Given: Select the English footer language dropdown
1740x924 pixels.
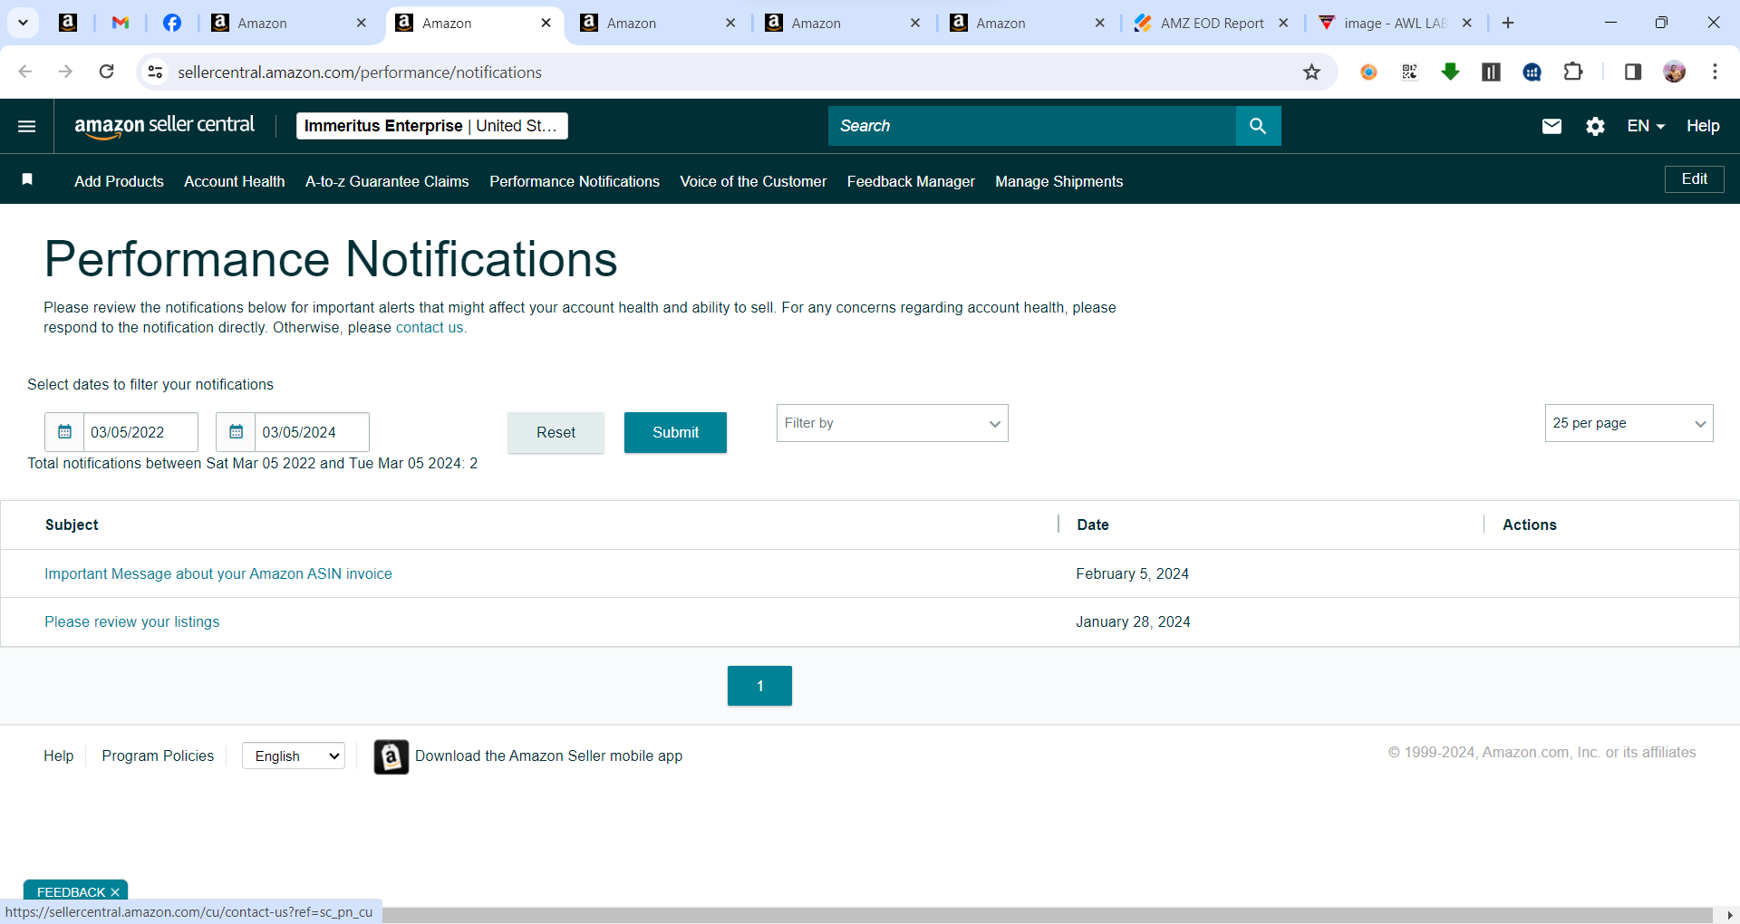Looking at the screenshot, I should 294,756.
